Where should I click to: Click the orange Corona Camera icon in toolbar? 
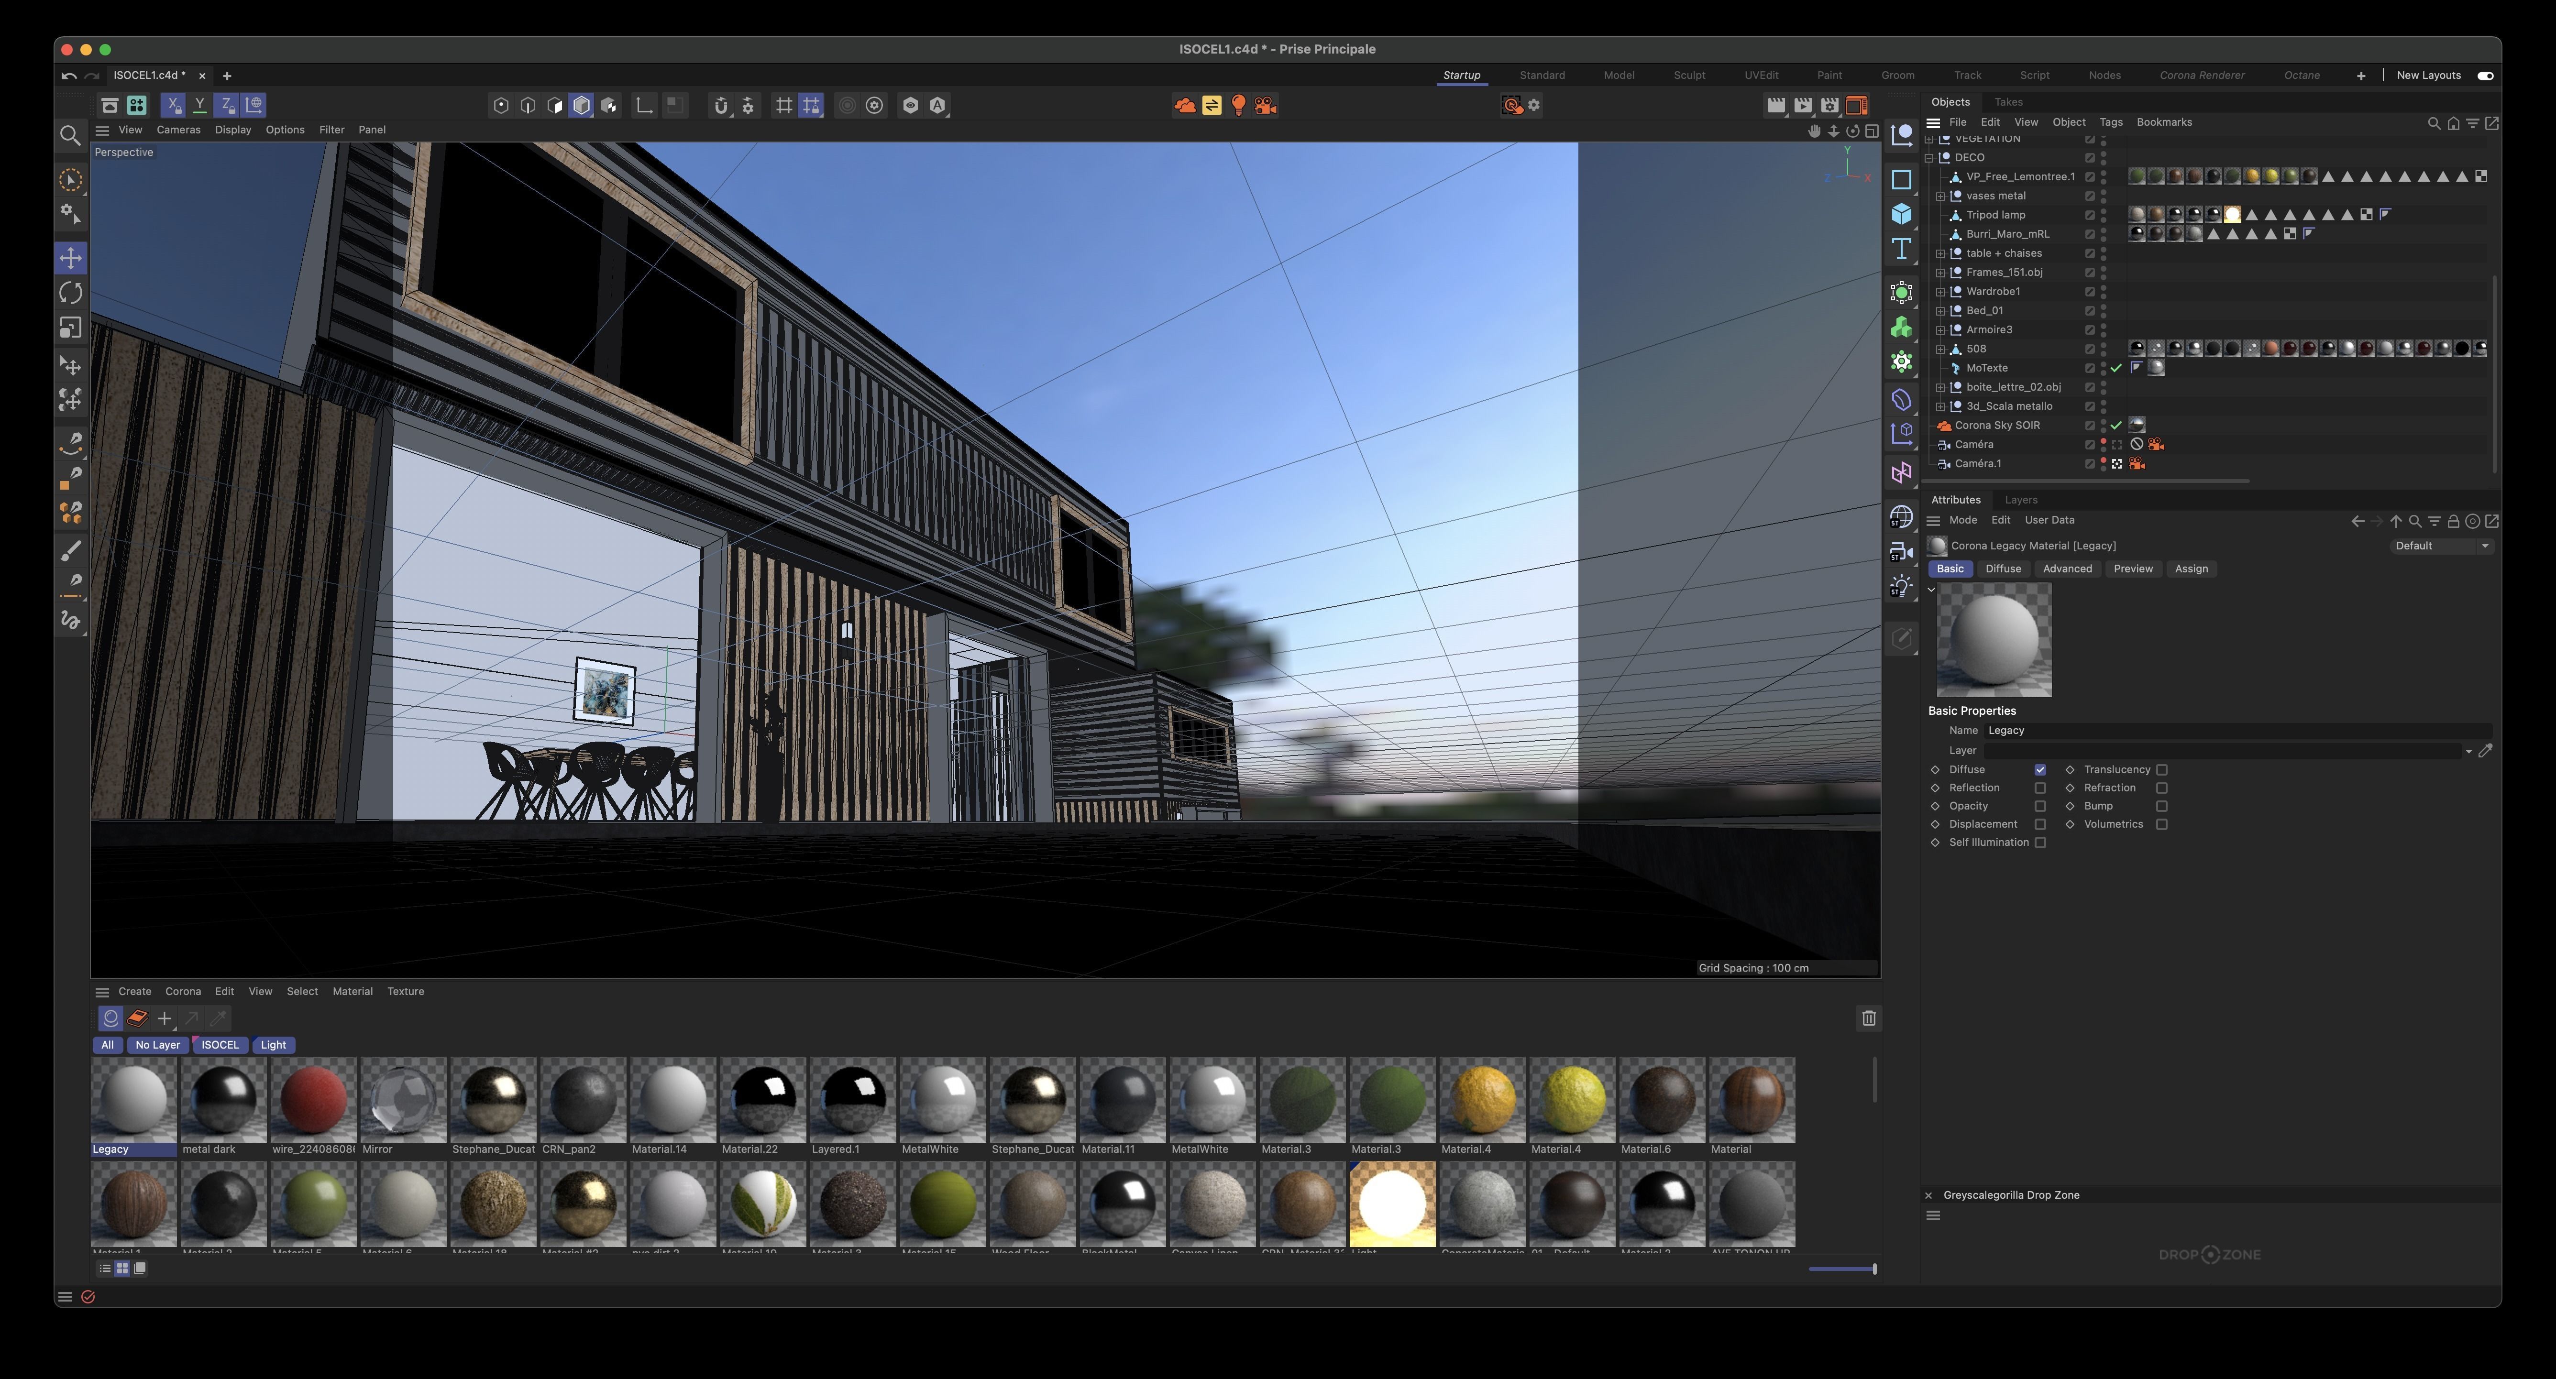1265,105
